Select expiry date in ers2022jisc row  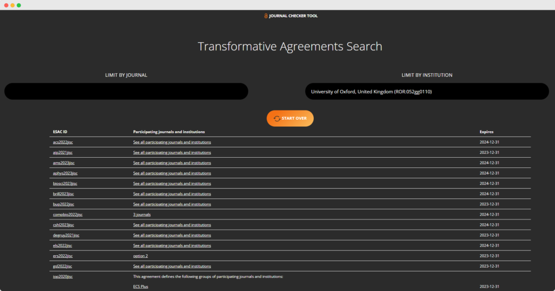489,256
